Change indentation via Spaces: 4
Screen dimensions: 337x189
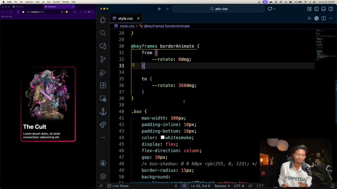[222, 186]
